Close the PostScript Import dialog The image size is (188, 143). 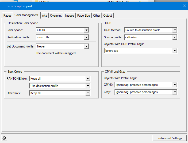click(x=184, y=6)
